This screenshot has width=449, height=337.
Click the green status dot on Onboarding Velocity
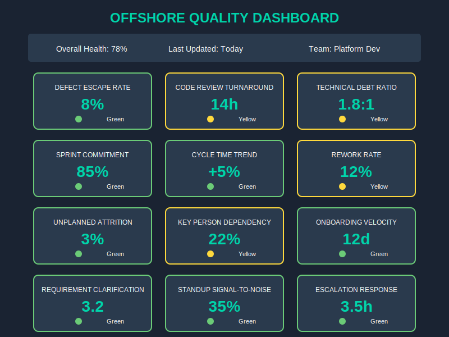342,254
